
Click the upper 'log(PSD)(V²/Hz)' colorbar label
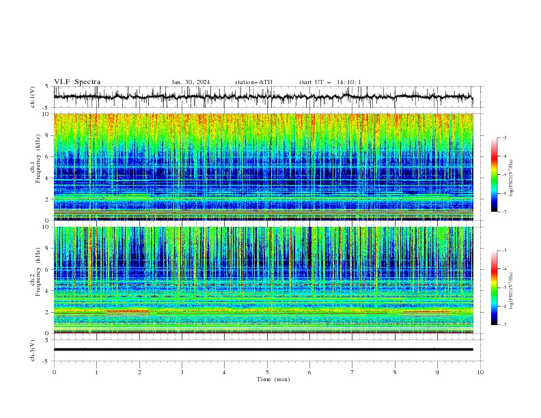(x=511, y=178)
